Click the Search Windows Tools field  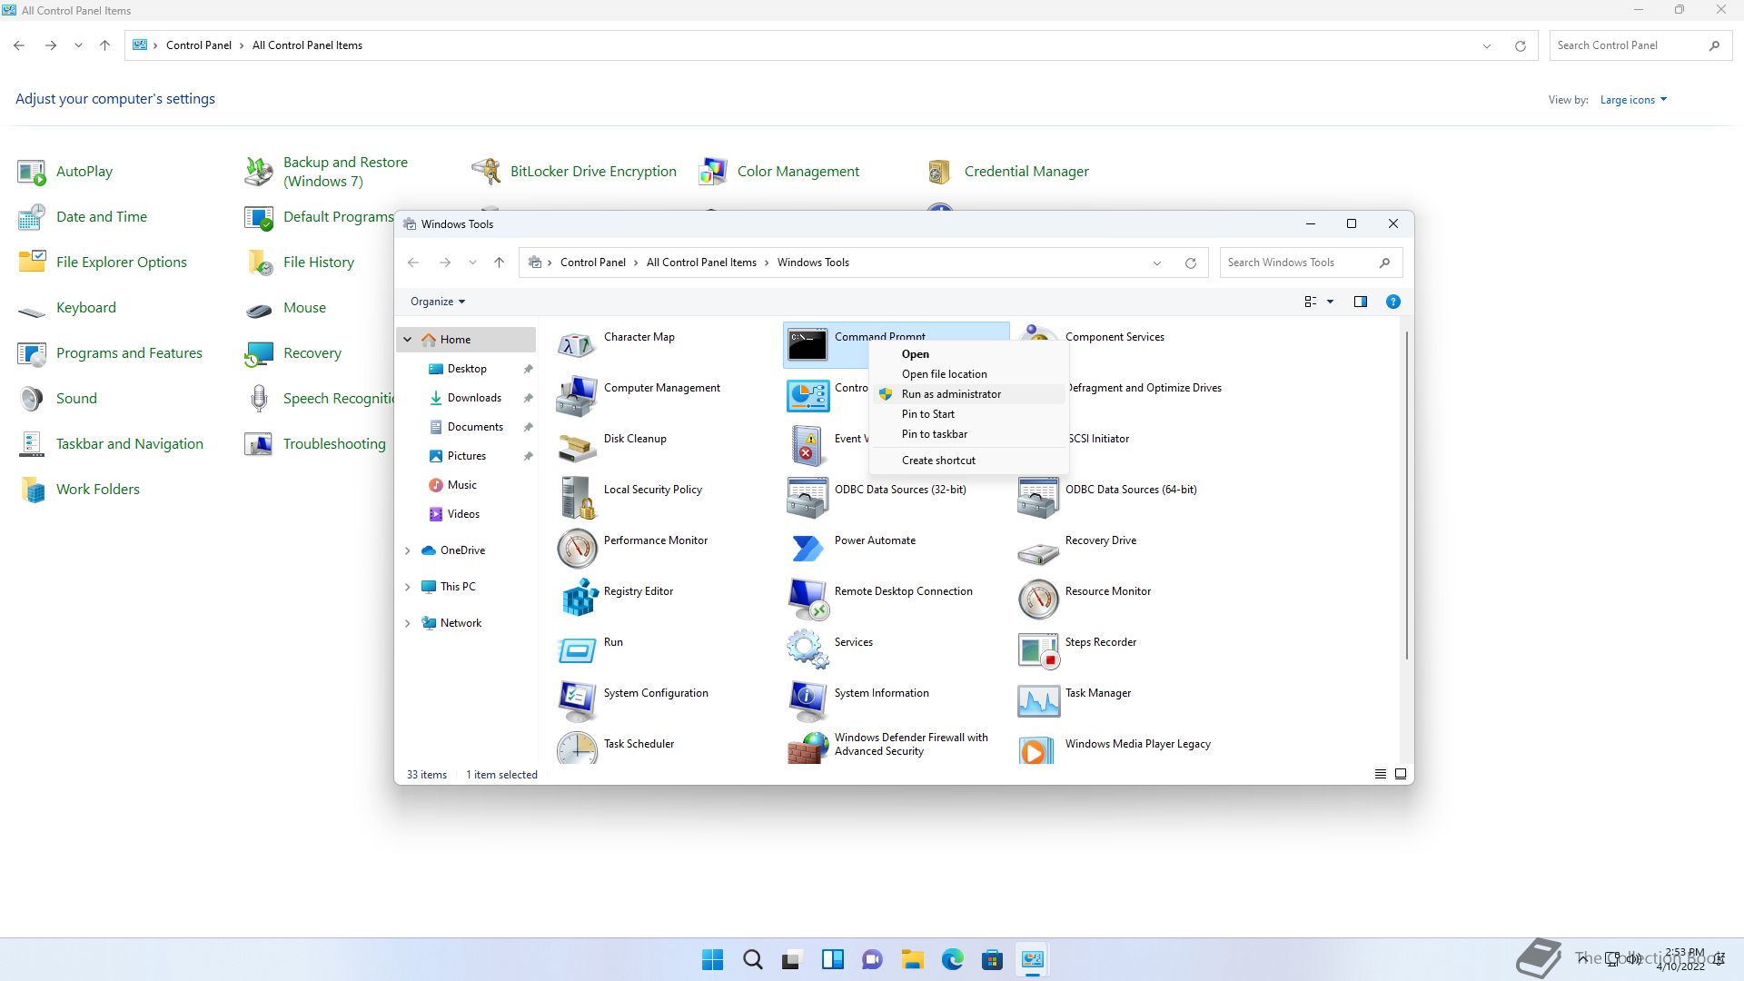click(x=1311, y=263)
